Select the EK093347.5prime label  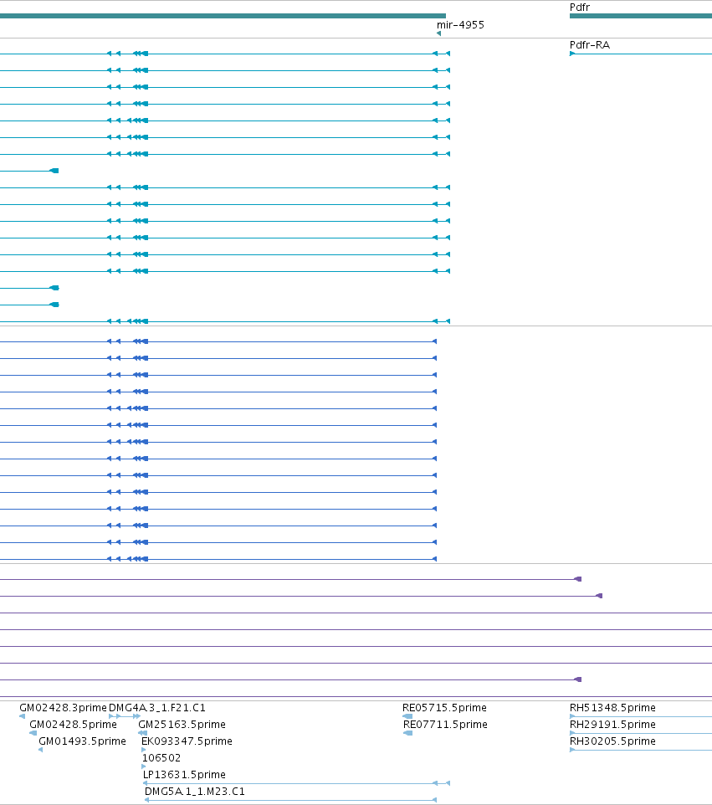coord(187,741)
